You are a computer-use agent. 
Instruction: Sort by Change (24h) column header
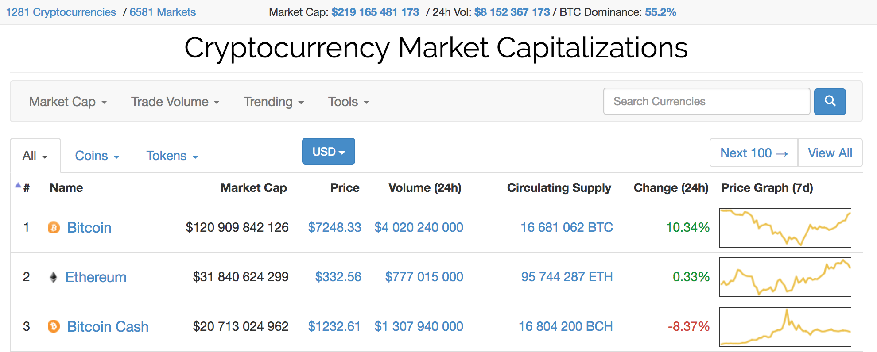point(671,188)
